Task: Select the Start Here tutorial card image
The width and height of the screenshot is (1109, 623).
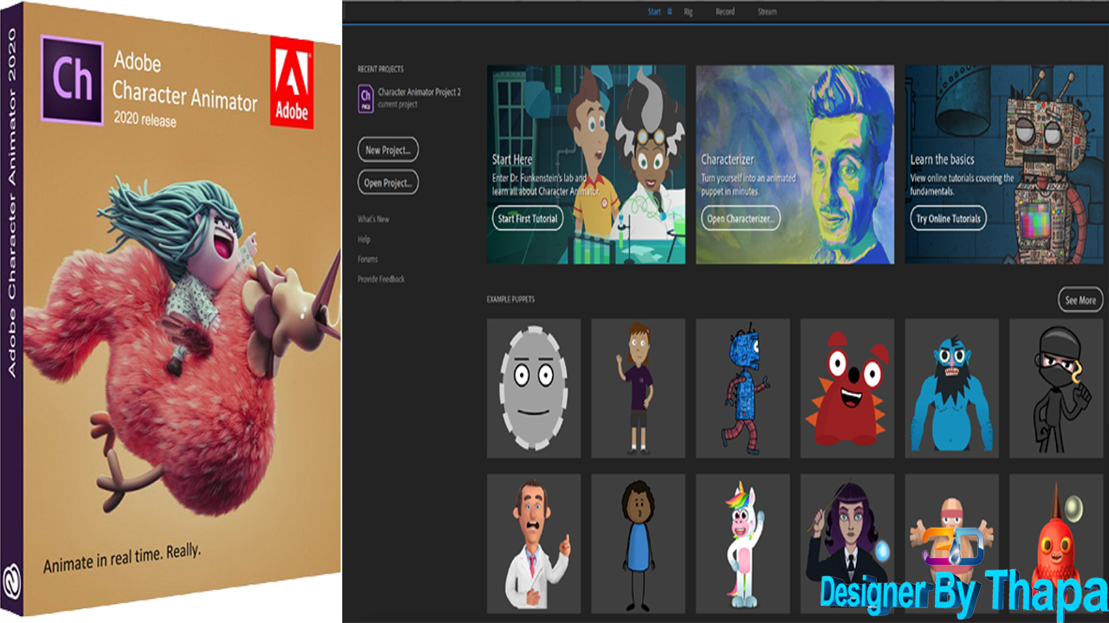Action: pos(587,164)
